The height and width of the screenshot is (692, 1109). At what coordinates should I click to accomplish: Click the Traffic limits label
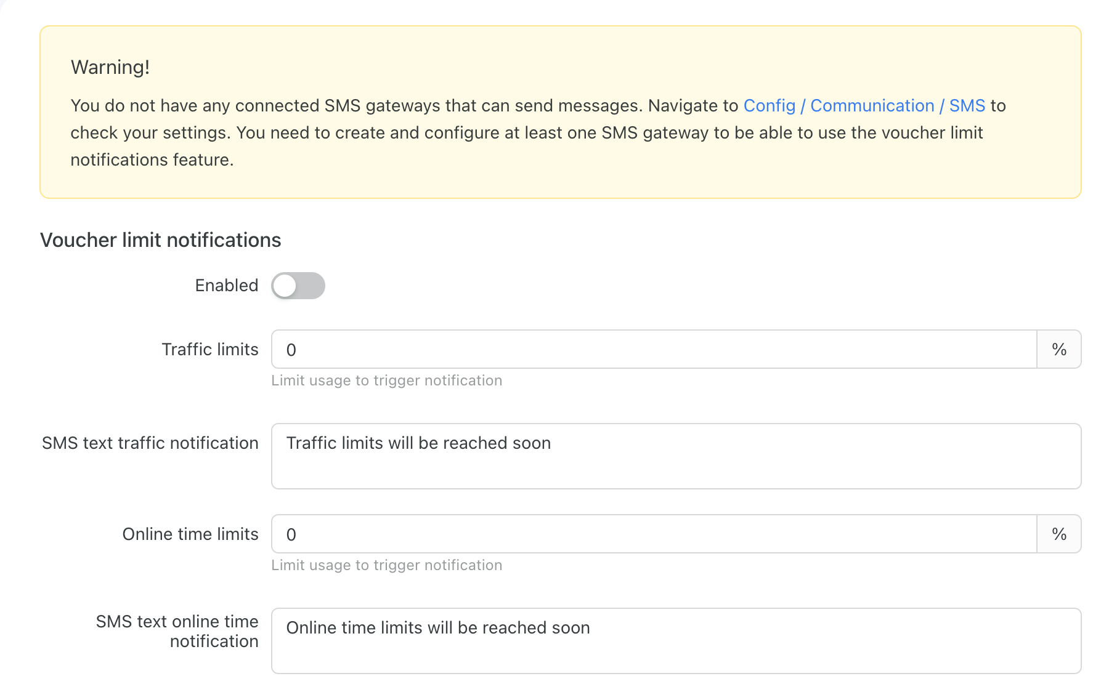coord(210,350)
